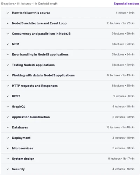Expand the Working with data in NodeJS applications chevron
The height and width of the screenshot is (175, 140).
(x=8, y=75)
